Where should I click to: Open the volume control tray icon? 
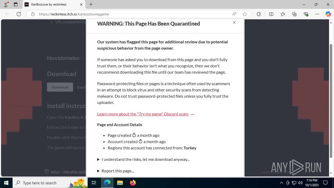pos(300,183)
